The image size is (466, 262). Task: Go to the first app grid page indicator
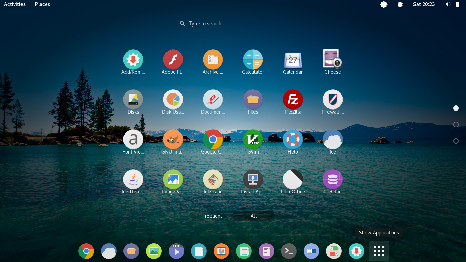[x=456, y=108]
